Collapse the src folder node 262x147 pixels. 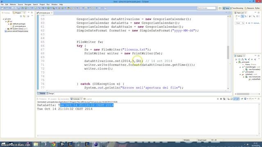(6, 22)
